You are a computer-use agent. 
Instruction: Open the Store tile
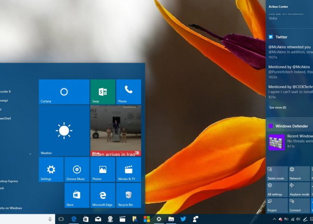point(51,195)
